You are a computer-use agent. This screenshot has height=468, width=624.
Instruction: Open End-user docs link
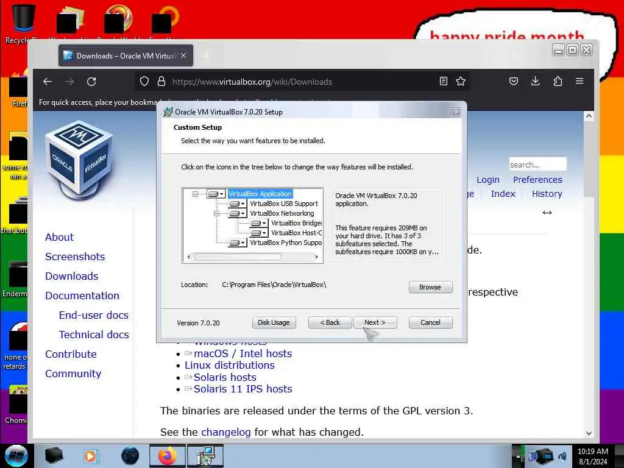(93, 315)
